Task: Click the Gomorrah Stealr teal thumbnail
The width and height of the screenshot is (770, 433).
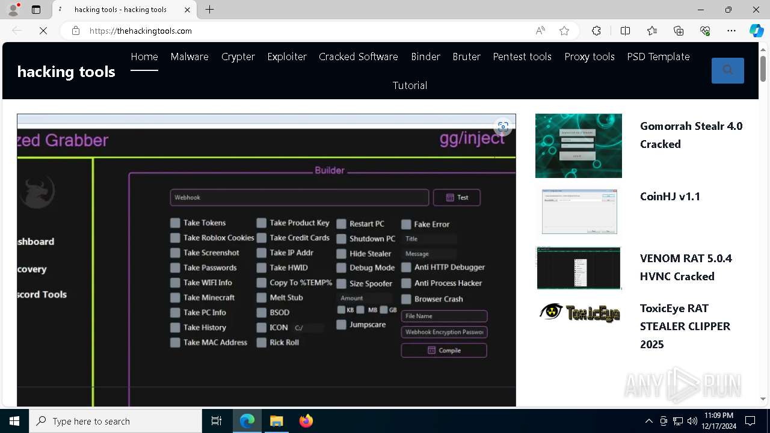Action: point(579,146)
